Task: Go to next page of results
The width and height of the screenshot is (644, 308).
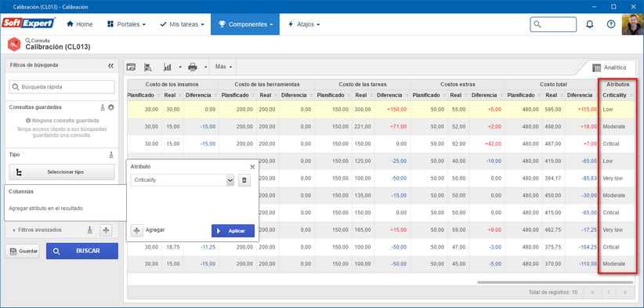Action: coord(625,292)
